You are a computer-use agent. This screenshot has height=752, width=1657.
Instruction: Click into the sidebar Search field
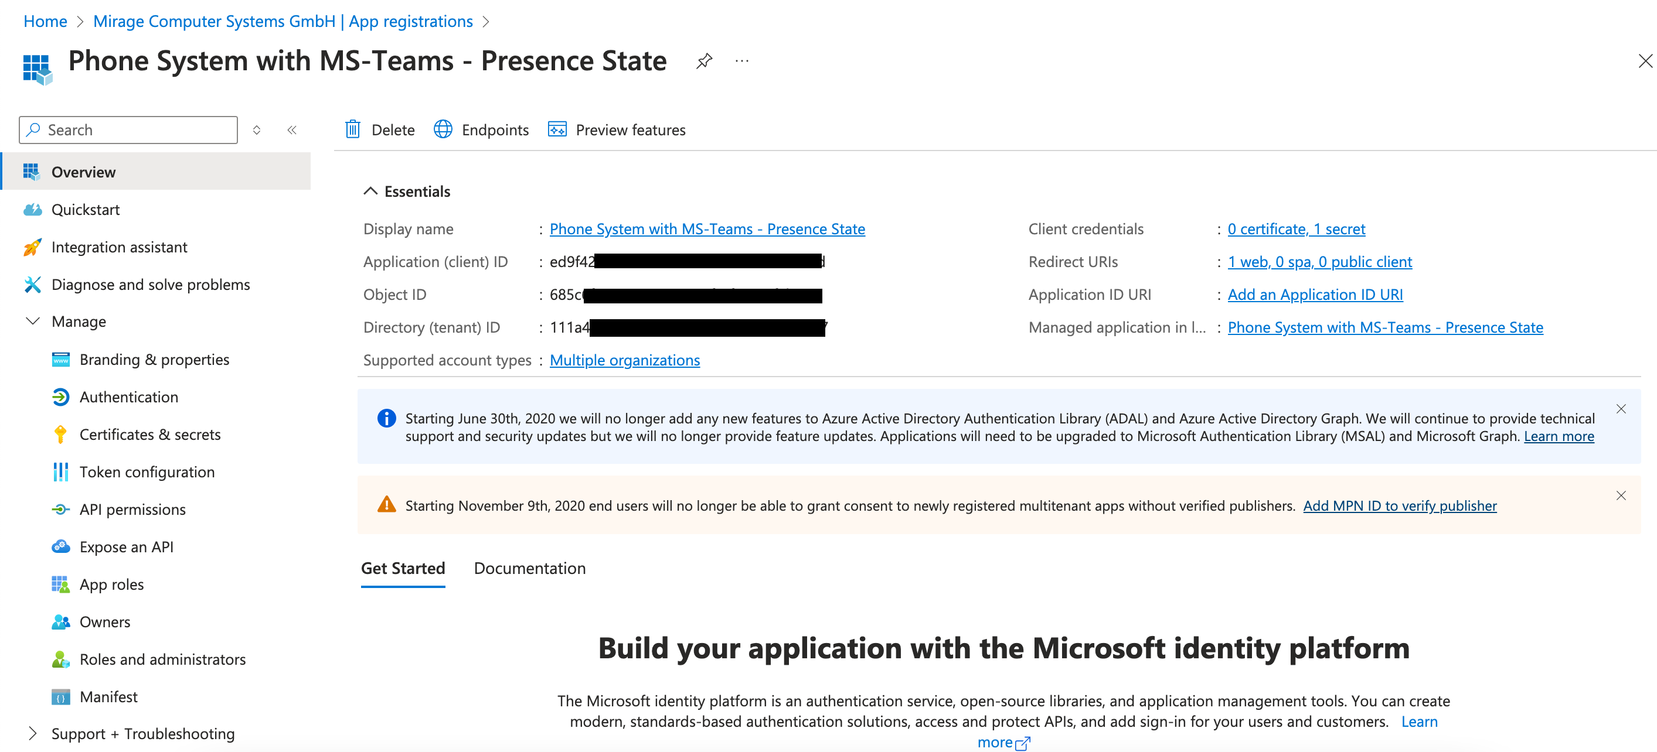128,130
